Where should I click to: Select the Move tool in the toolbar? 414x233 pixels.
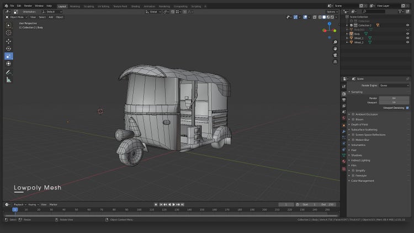(8, 41)
